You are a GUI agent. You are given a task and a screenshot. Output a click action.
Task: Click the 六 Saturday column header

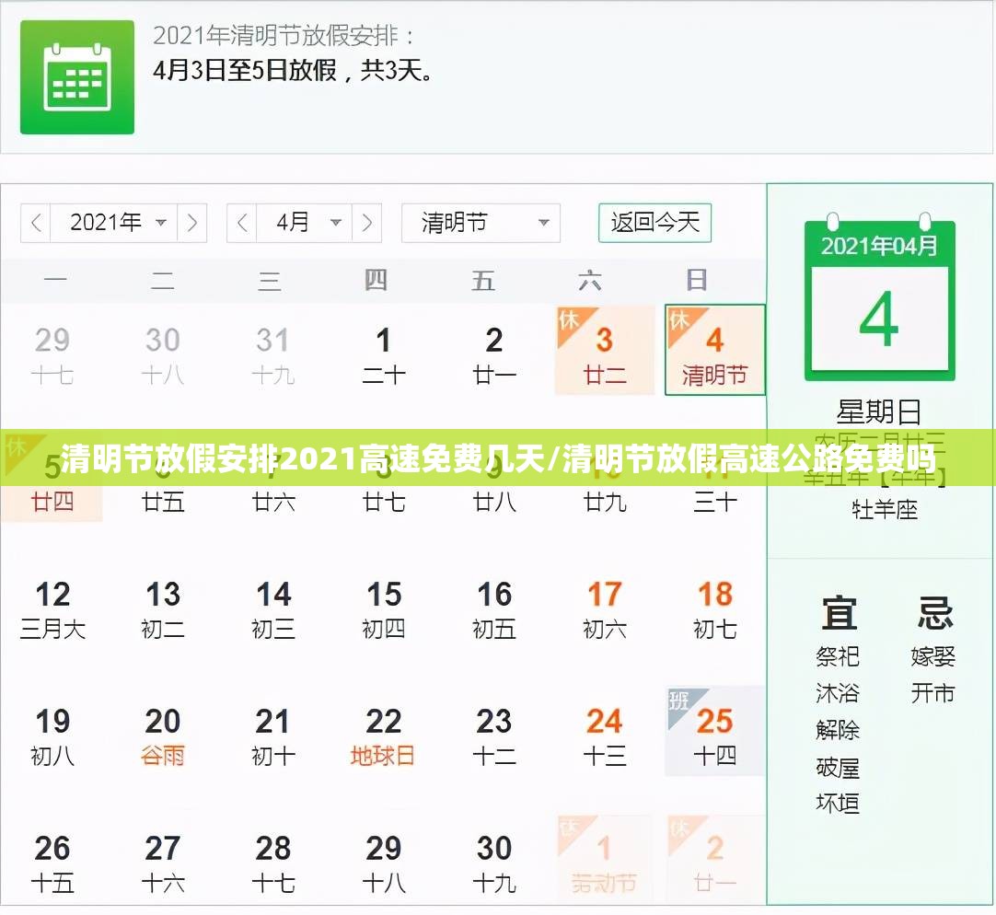590,280
